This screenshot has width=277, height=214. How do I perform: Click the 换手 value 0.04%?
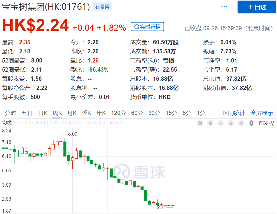pos(228,42)
